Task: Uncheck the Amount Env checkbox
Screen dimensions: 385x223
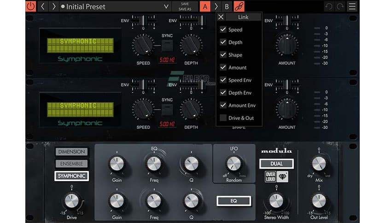Action: coord(223,105)
